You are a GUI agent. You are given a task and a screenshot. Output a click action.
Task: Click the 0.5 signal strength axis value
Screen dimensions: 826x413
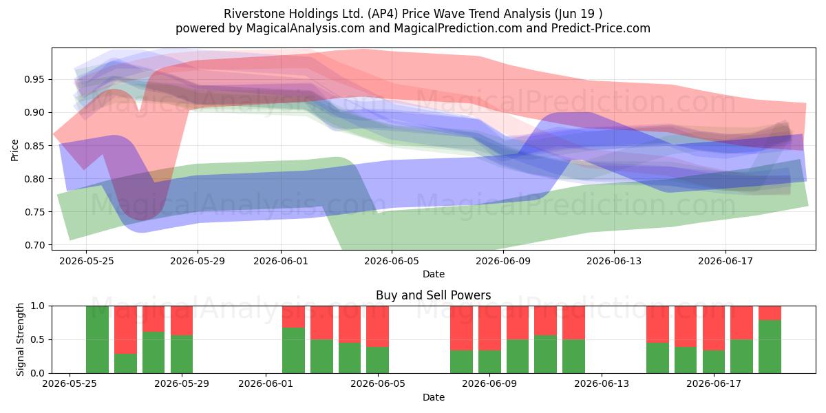39,339
